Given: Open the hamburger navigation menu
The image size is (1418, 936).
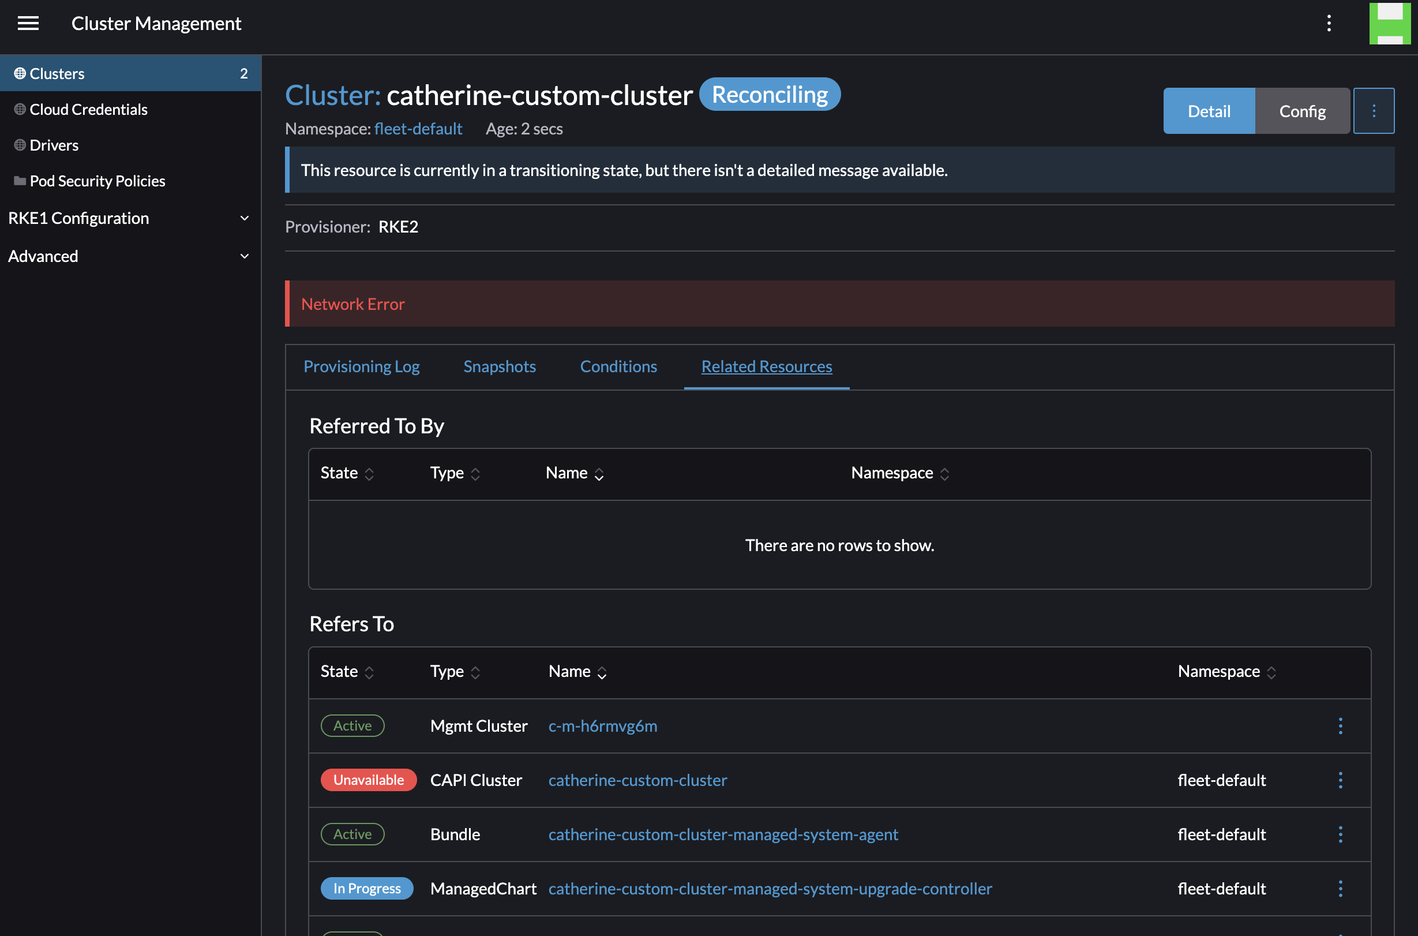Looking at the screenshot, I should (28, 23).
